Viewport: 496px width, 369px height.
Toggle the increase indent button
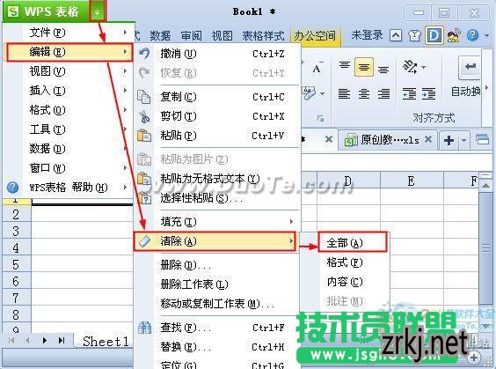tap(428, 93)
